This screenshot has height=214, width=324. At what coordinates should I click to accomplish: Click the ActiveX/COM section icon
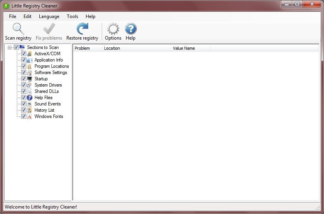[29, 54]
